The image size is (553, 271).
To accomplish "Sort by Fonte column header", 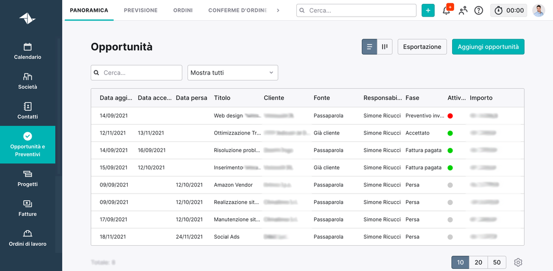I will tap(322, 98).
